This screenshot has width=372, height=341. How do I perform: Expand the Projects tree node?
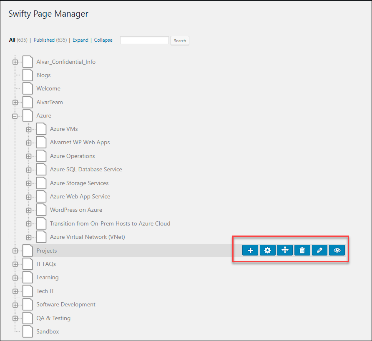(x=15, y=251)
